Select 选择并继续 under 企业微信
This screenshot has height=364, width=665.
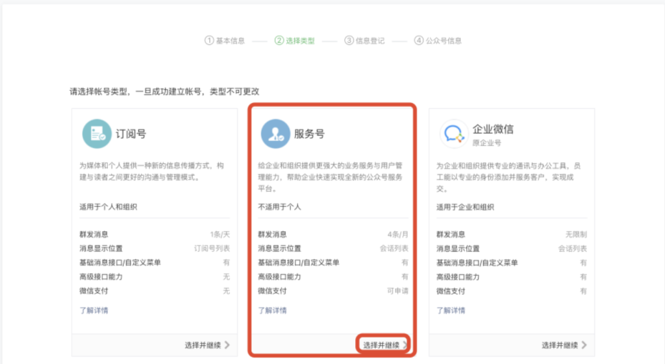point(560,345)
